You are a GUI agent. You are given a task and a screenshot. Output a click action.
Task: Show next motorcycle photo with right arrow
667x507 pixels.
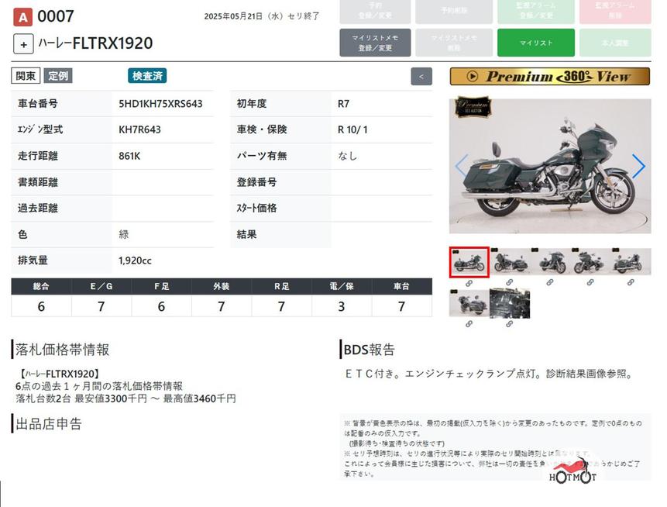[638, 166]
